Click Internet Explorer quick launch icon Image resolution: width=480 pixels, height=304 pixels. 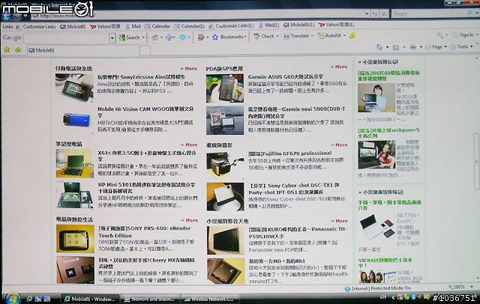click(x=30, y=299)
